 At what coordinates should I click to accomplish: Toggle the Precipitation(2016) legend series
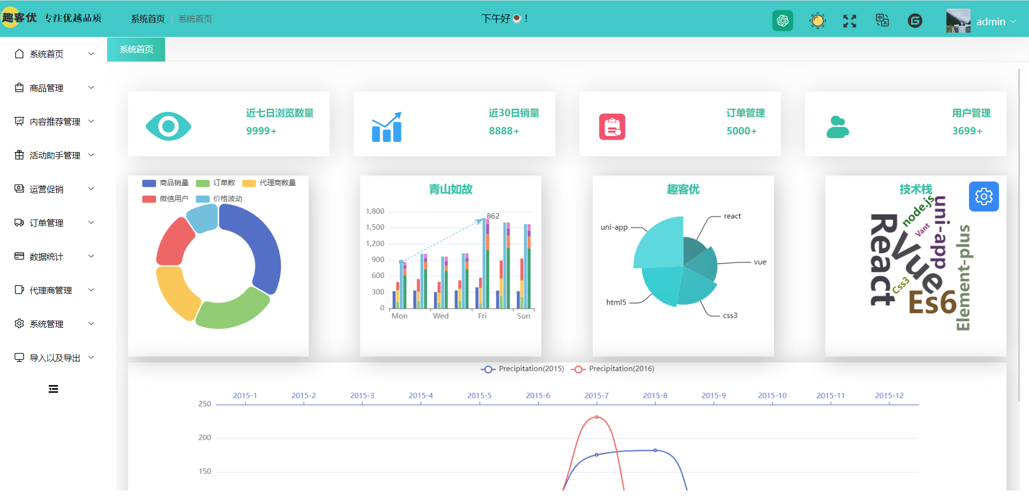click(613, 369)
